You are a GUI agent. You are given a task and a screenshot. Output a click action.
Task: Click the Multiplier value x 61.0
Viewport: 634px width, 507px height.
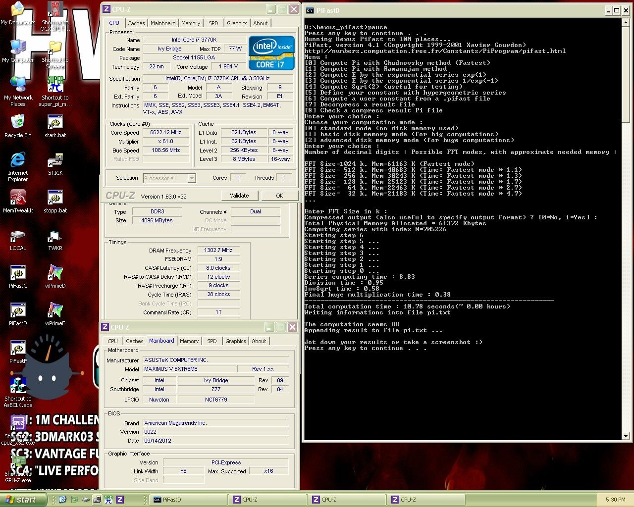point(166,141)
